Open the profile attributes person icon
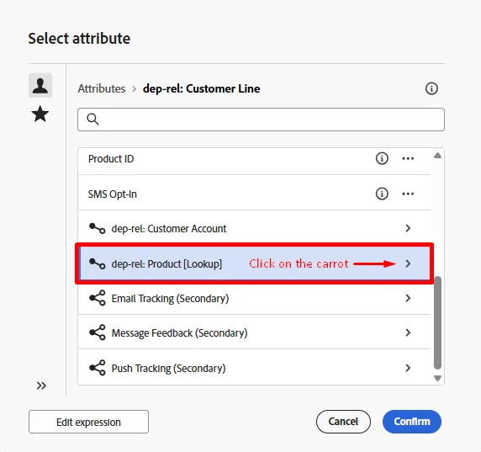The width and height of the screenshot is (481, 452). [40, 86]
